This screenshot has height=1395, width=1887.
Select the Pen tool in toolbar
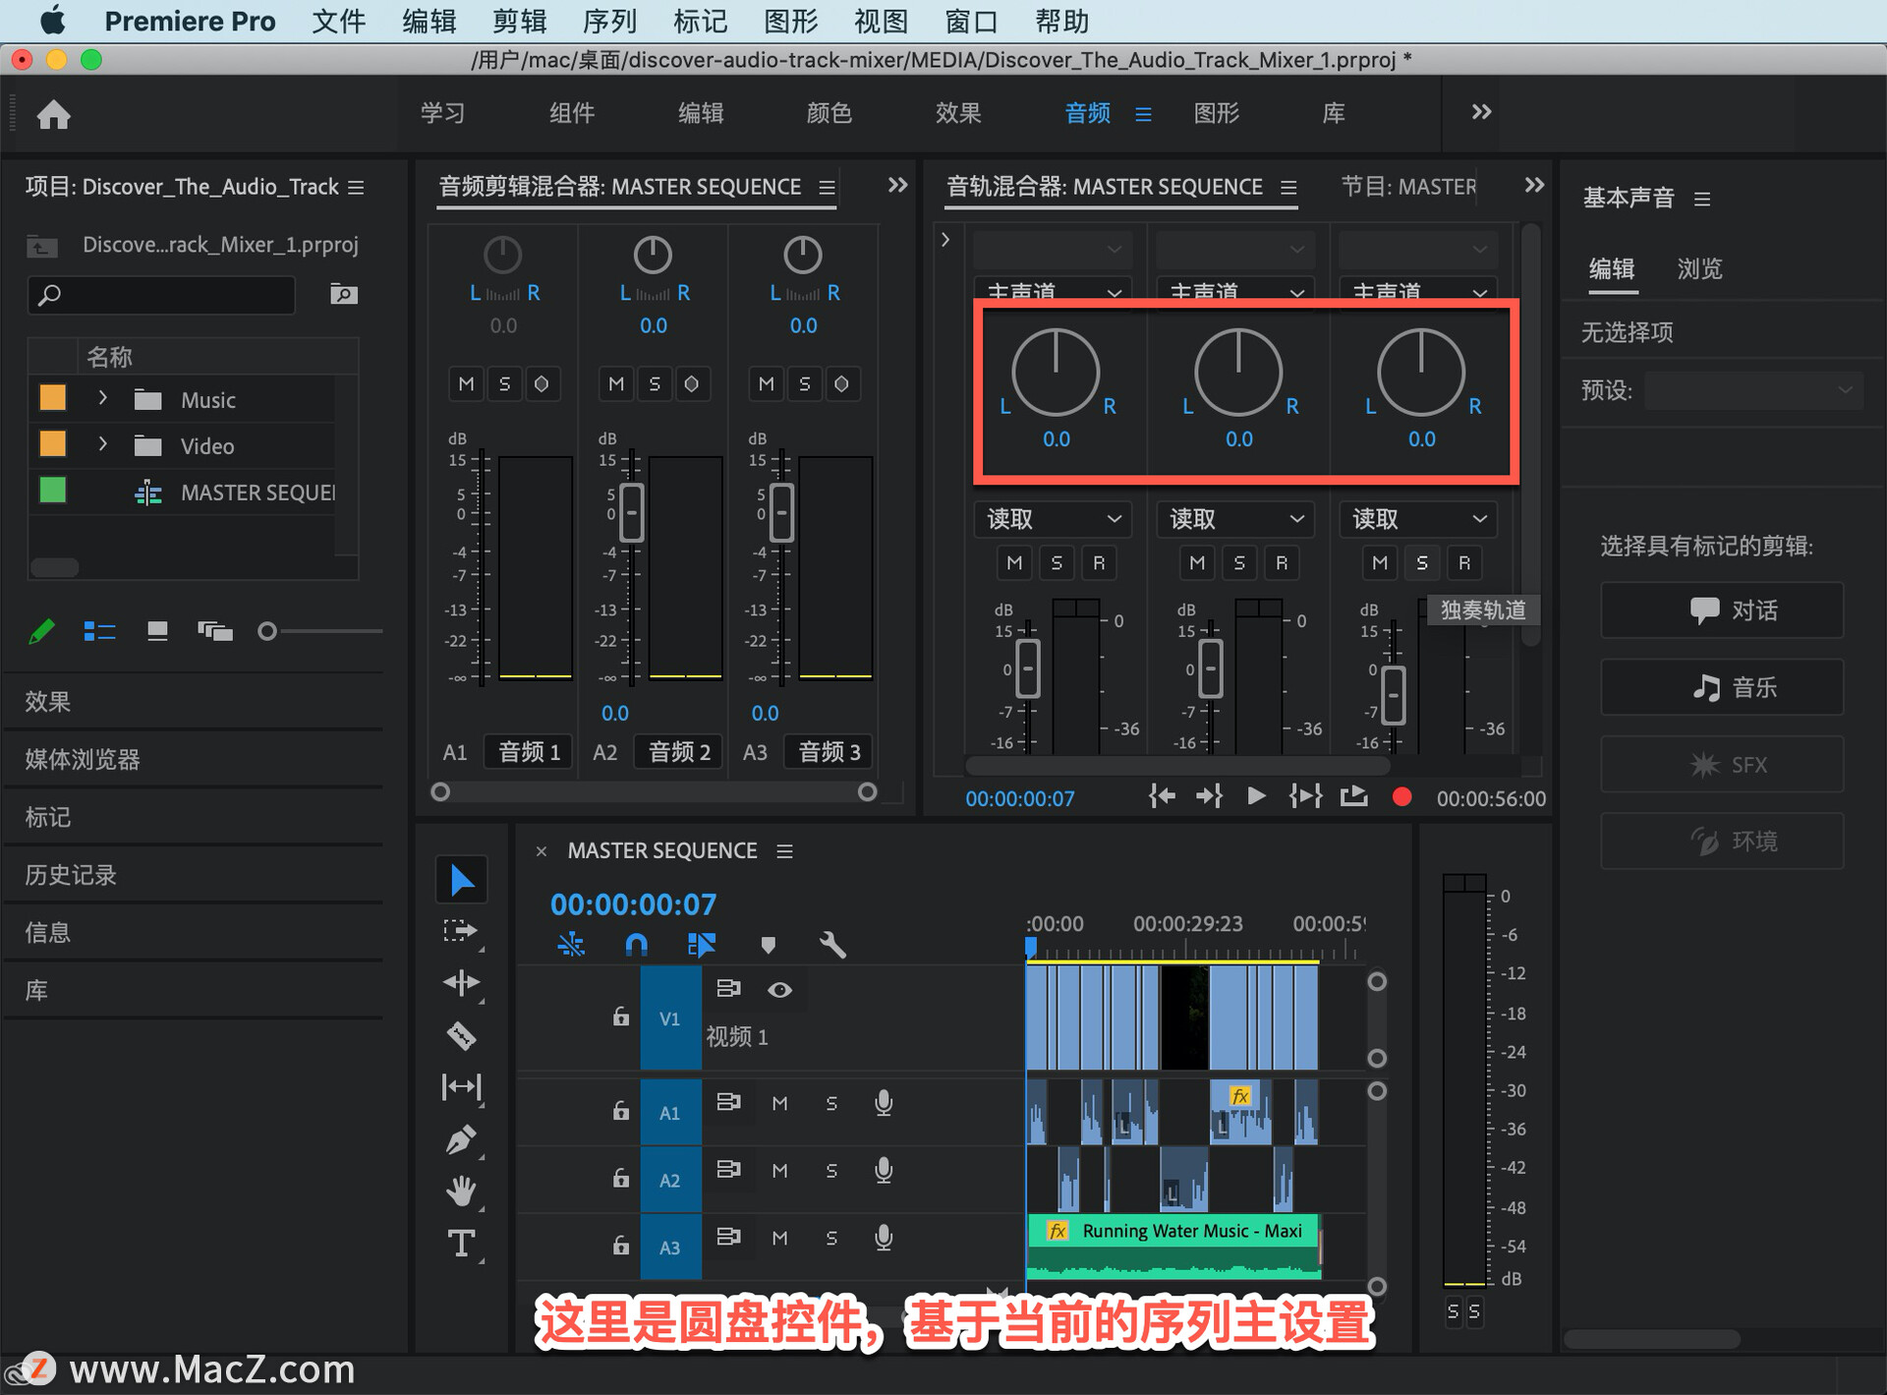pyautogui.click(x=461, y=1139)
